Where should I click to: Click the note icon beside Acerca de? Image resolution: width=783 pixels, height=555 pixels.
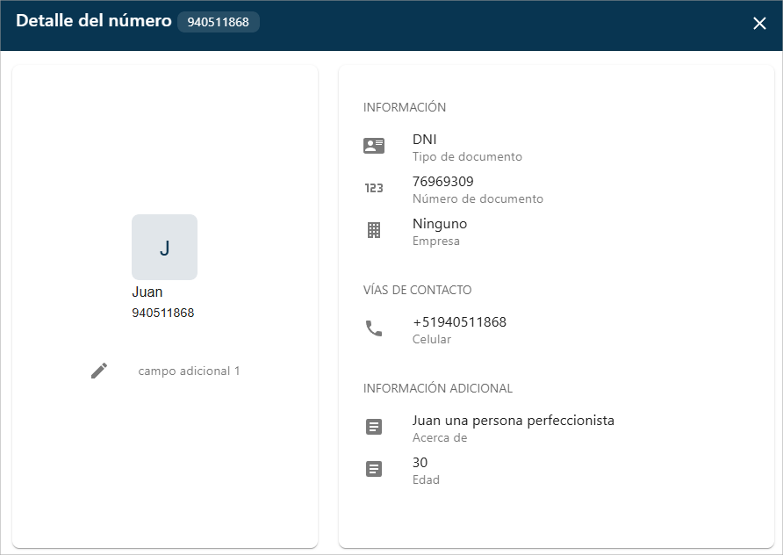point(374,428)
